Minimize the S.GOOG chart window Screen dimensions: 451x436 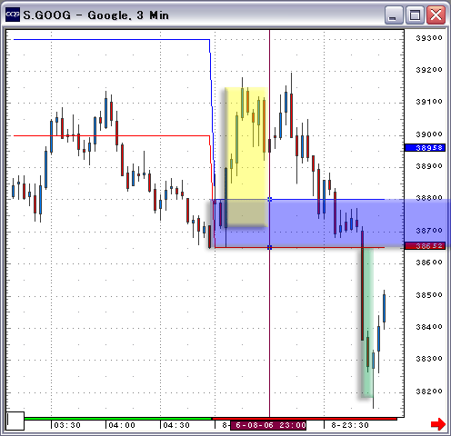tap(394, 15)
